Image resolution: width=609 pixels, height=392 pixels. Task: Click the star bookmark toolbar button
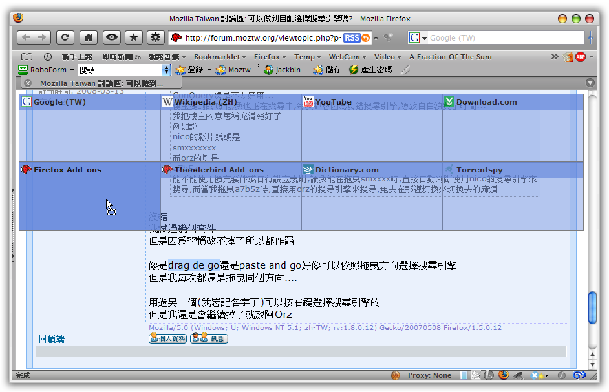point(133,37)
